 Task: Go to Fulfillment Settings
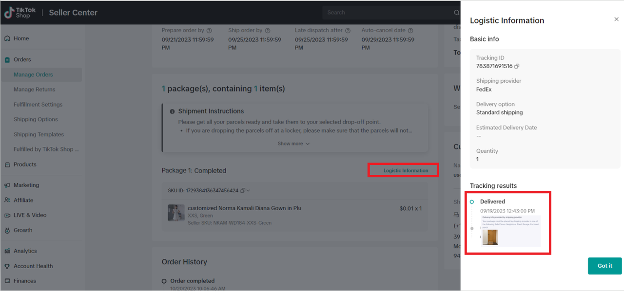(38, 105)
